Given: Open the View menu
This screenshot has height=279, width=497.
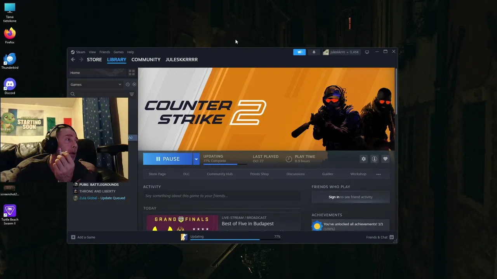Looking at the screenshot, I should pos(92,52).
